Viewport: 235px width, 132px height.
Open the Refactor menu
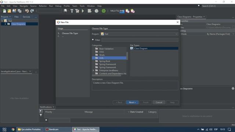coord(43,6)
